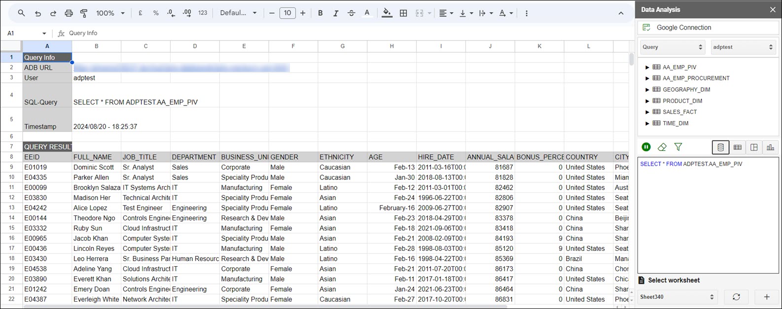Open the adptest schema selector

click(x=743, y=47)
